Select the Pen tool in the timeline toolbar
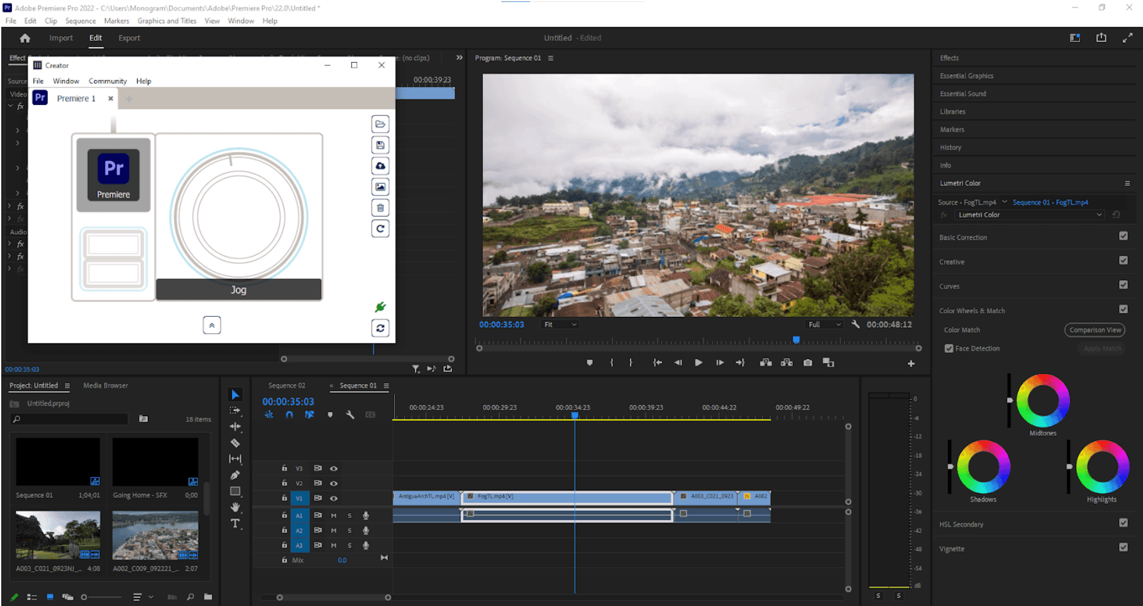The image size is (1143, 606). 236,473
